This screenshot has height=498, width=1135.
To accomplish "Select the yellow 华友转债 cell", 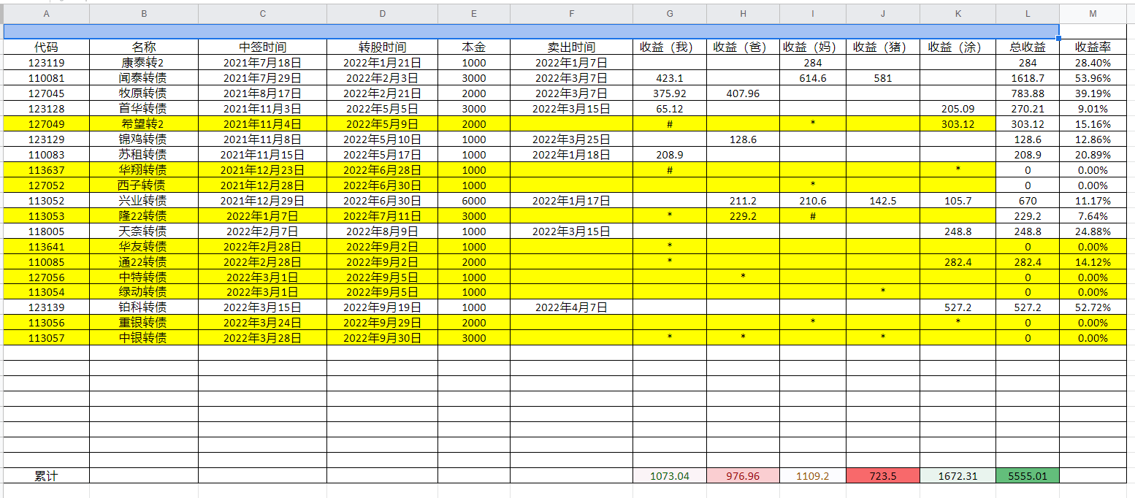I will pyautogui.click(x=144, y=247).
